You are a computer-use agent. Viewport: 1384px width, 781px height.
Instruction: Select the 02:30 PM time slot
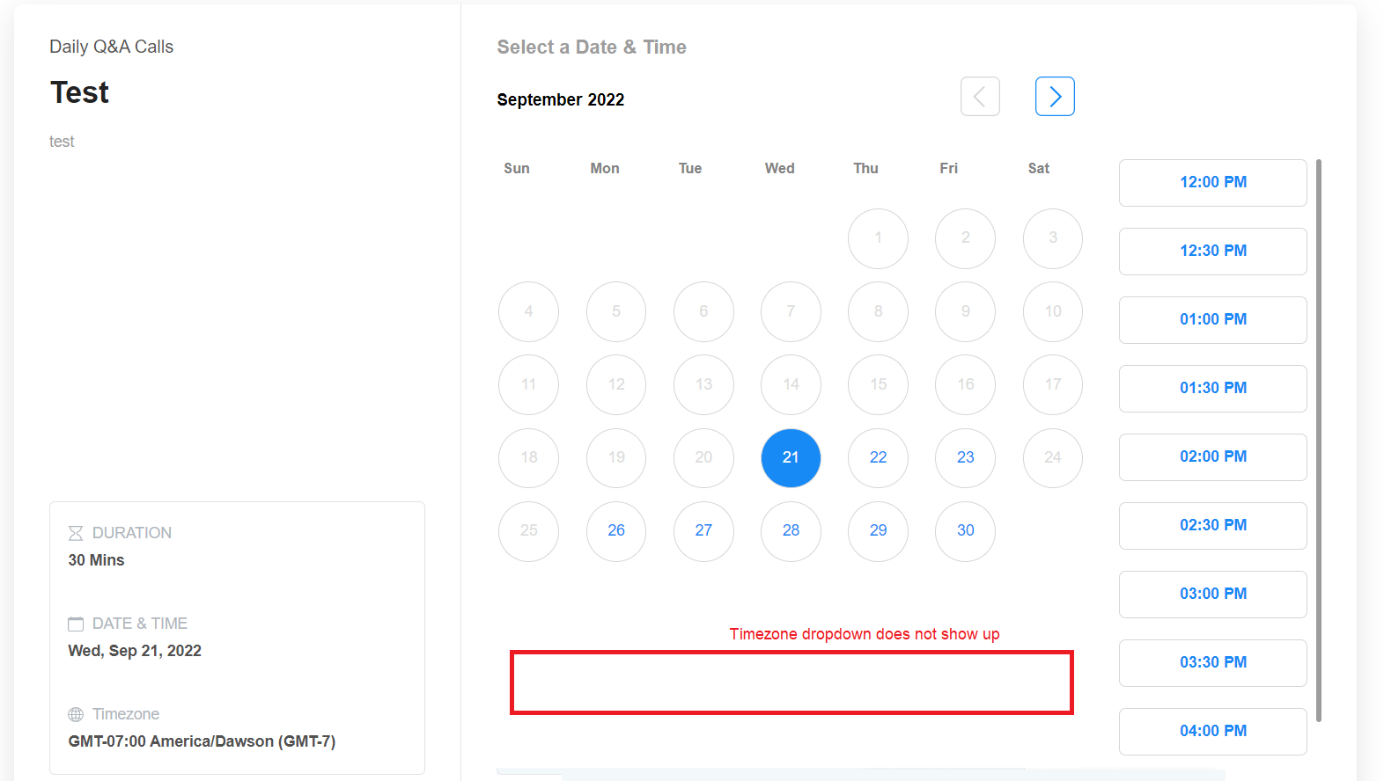point(1212,525)
